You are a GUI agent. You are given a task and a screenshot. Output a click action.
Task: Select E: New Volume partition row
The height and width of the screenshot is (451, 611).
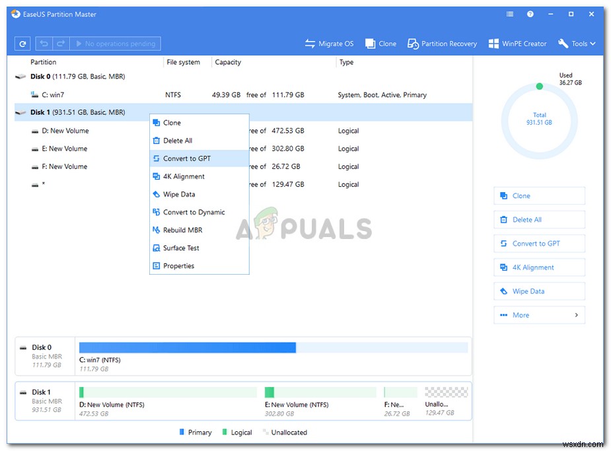[x=243, y=149]
